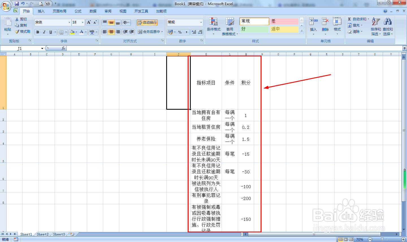Open the font name dropdown

[69, 22]
